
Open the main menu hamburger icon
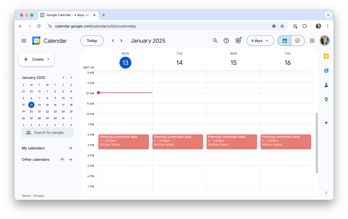coord(24,41)
